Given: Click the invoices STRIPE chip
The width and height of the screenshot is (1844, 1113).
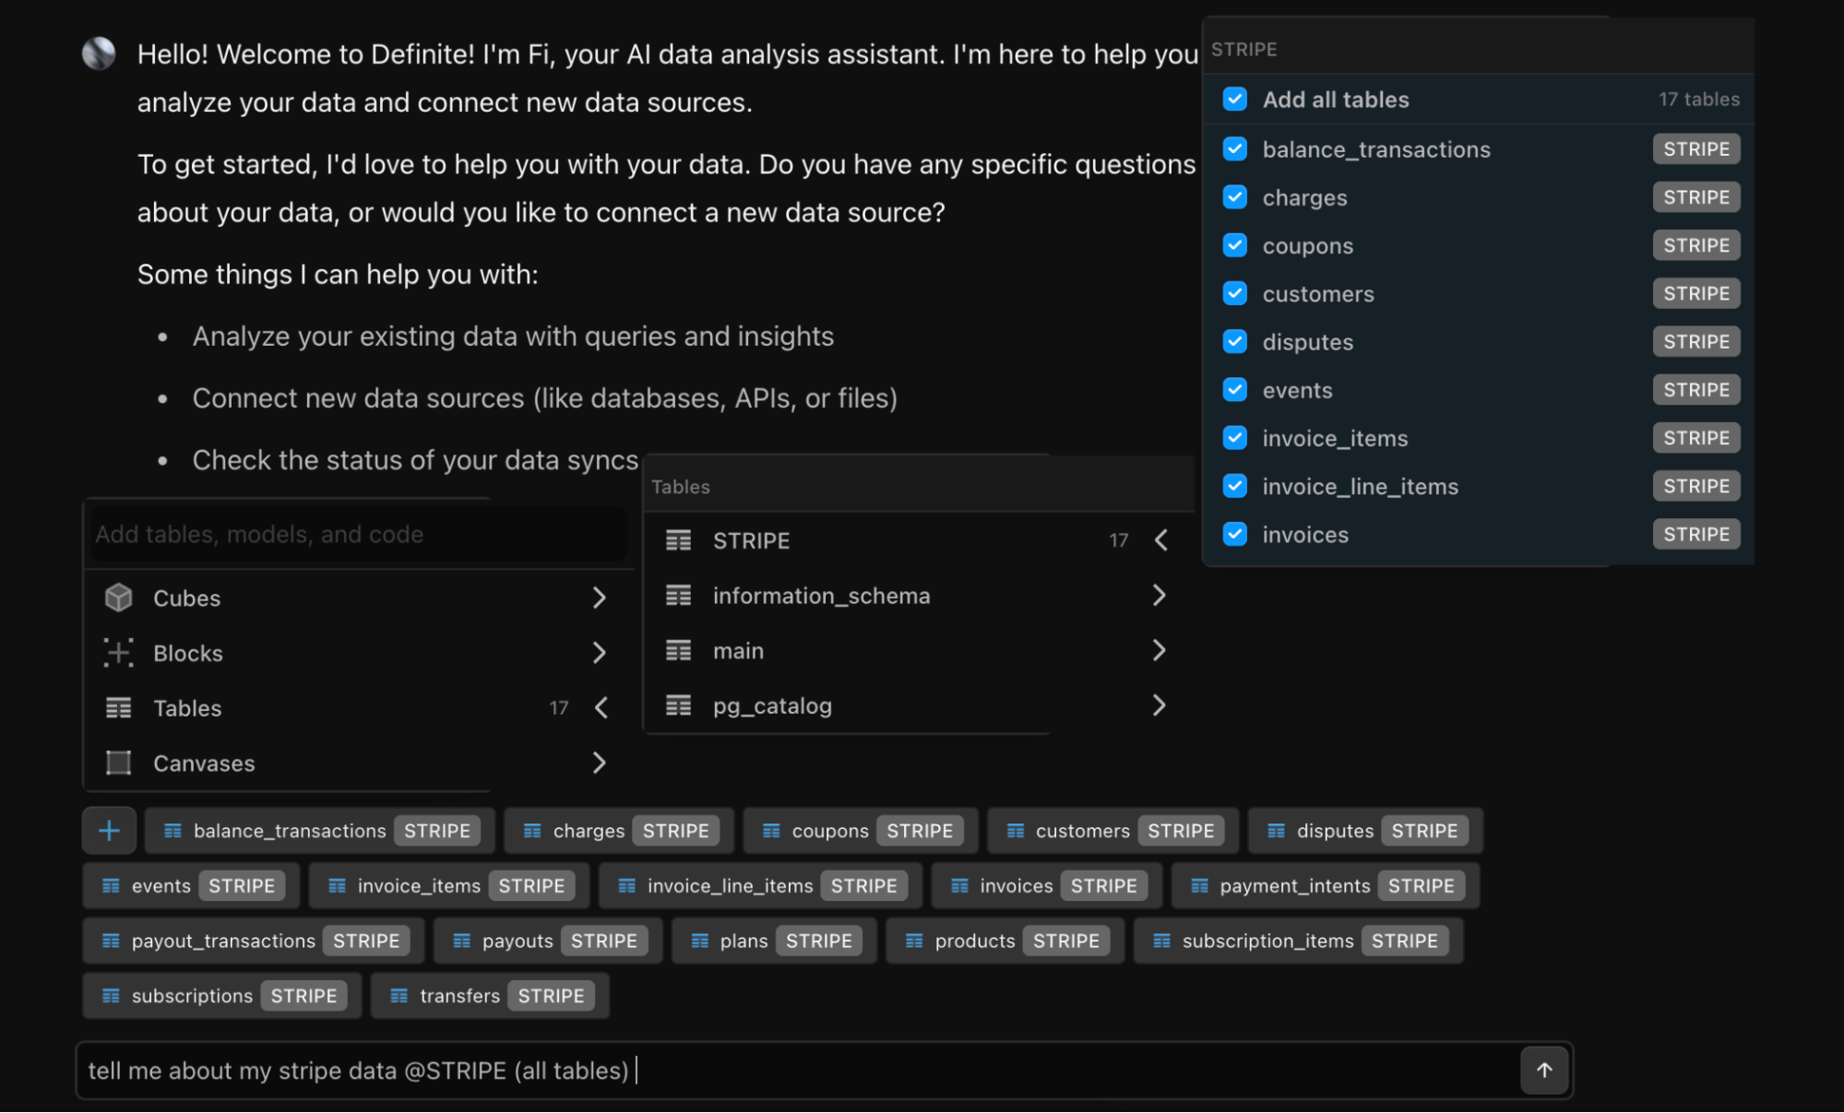Looking at the screenshot, I should [x=1047, y=886].
